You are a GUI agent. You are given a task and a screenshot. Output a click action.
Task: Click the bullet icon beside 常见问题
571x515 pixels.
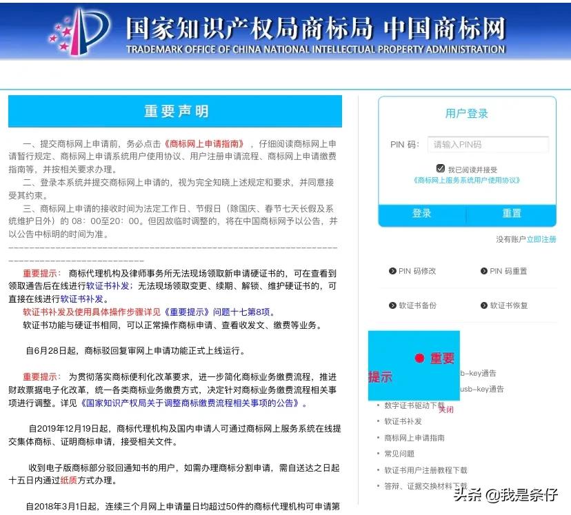click(377, 453)
